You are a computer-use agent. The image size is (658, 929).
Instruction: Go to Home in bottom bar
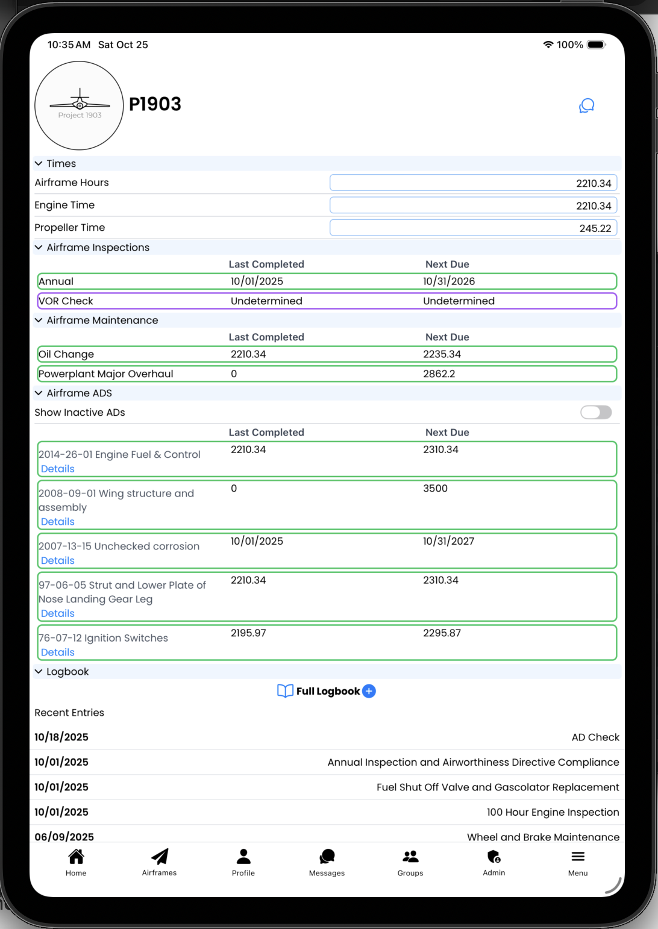pos(76,862)
